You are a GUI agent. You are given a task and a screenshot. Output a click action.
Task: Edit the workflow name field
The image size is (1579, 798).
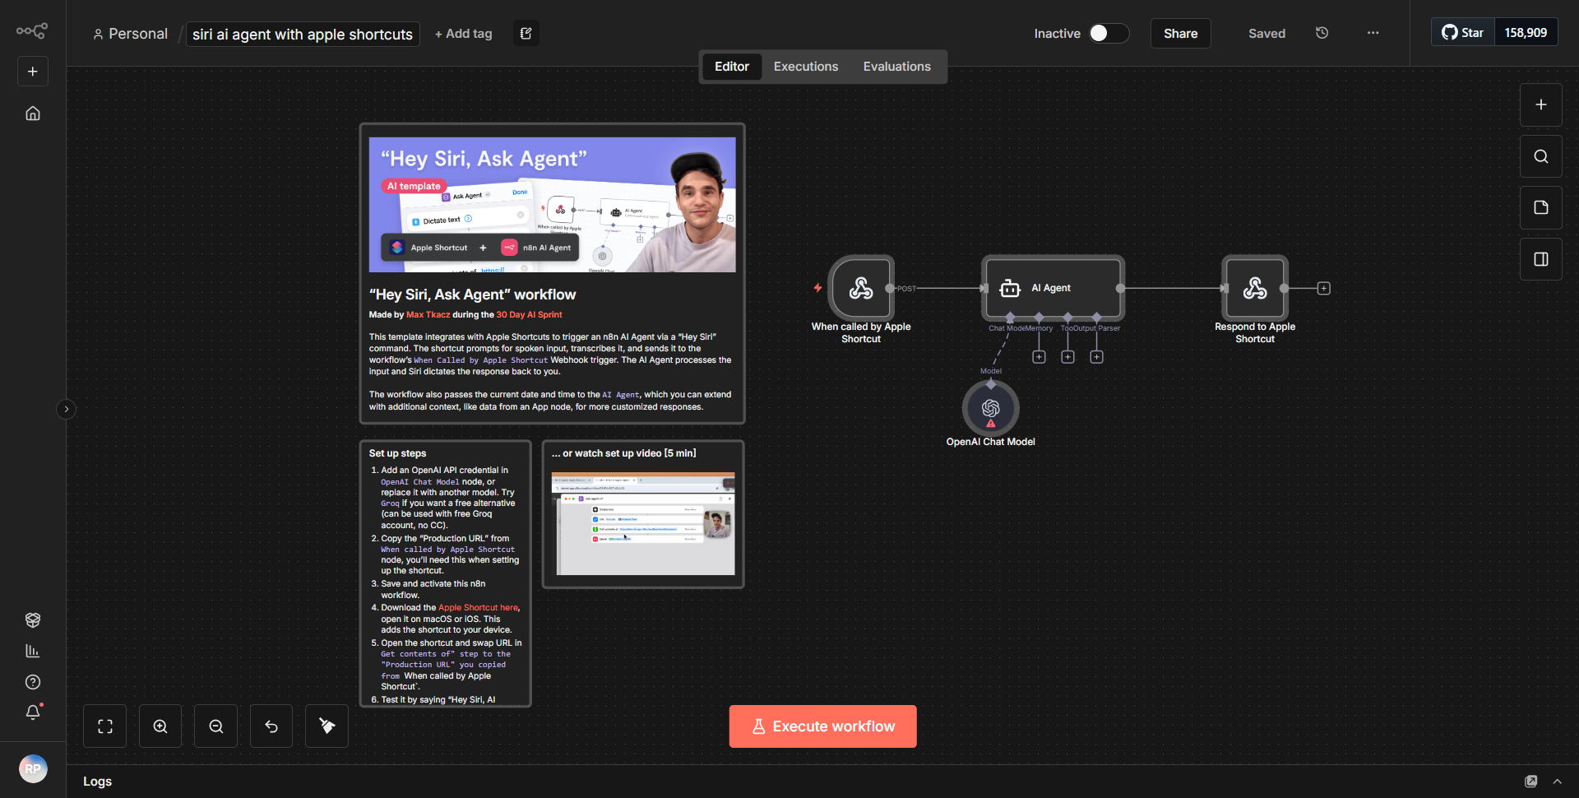coord(303,34)
